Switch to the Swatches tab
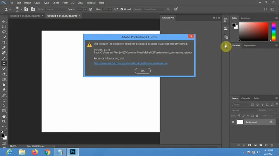Image resolution: width=279 pixels, height=156 pixels. (x=245, y=18)
